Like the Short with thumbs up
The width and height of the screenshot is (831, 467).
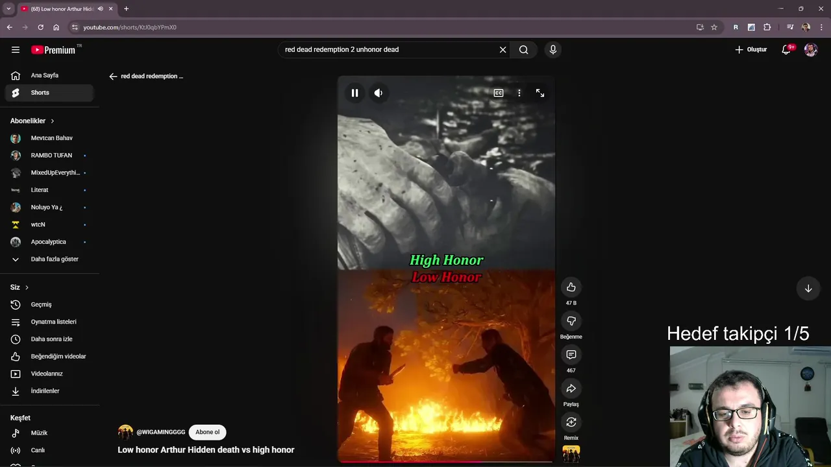click(x=571, y=287)
